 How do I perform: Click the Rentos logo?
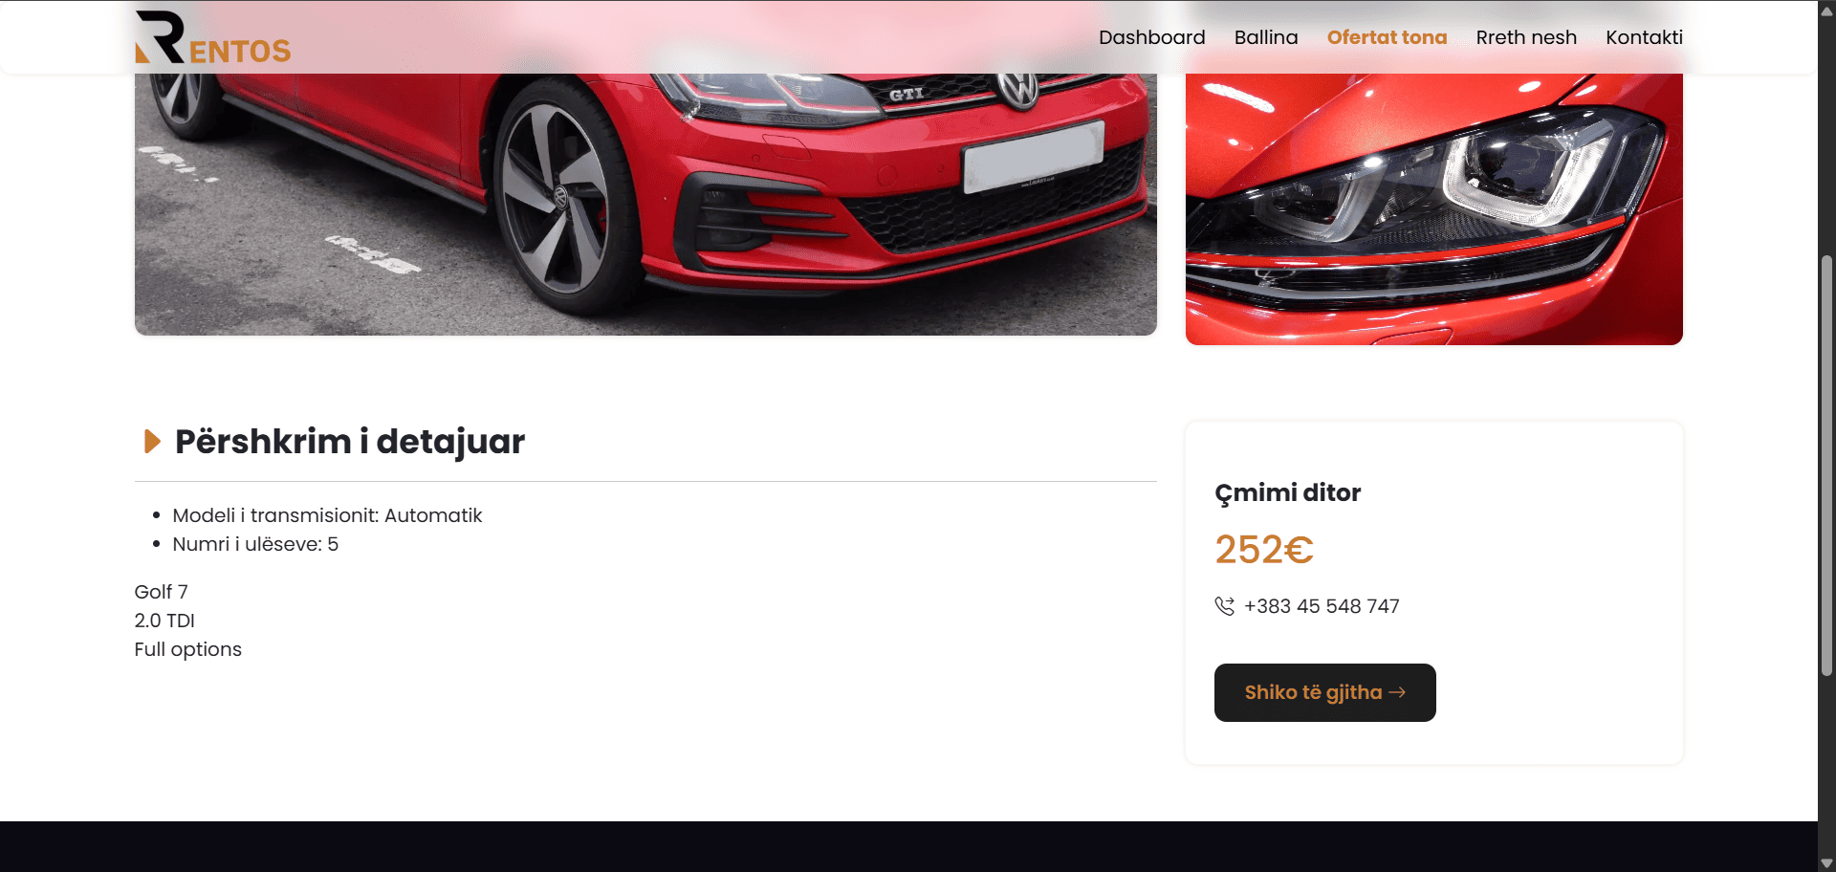click(212, 37)
